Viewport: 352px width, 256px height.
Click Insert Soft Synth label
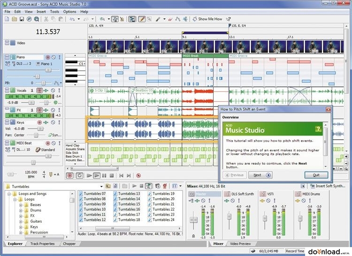pos(330,186)
